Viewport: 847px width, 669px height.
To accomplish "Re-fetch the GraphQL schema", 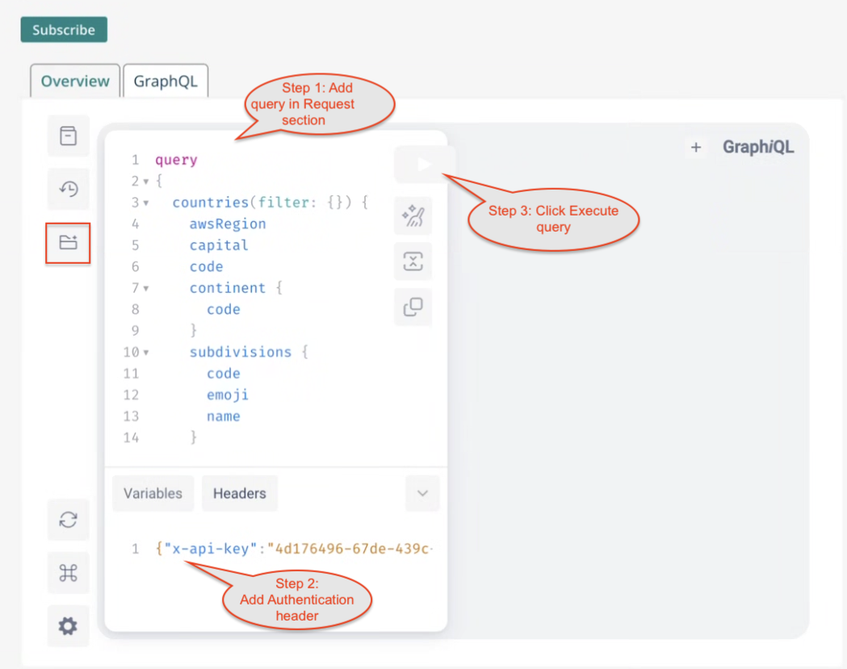I will [x=69, y=520].
